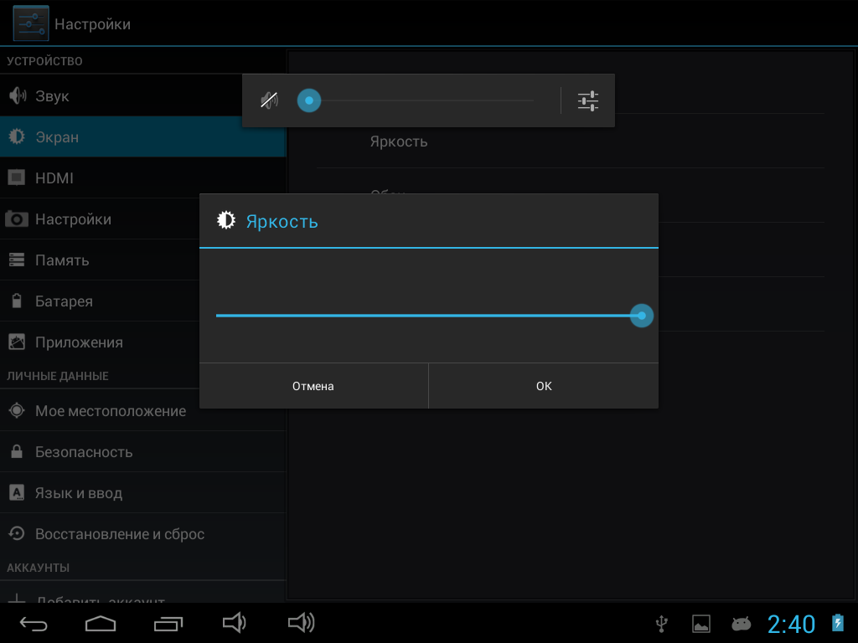Tap the Android debug notification icon
The width and height of the screenshot is (858, 643).
click(741, 624)
